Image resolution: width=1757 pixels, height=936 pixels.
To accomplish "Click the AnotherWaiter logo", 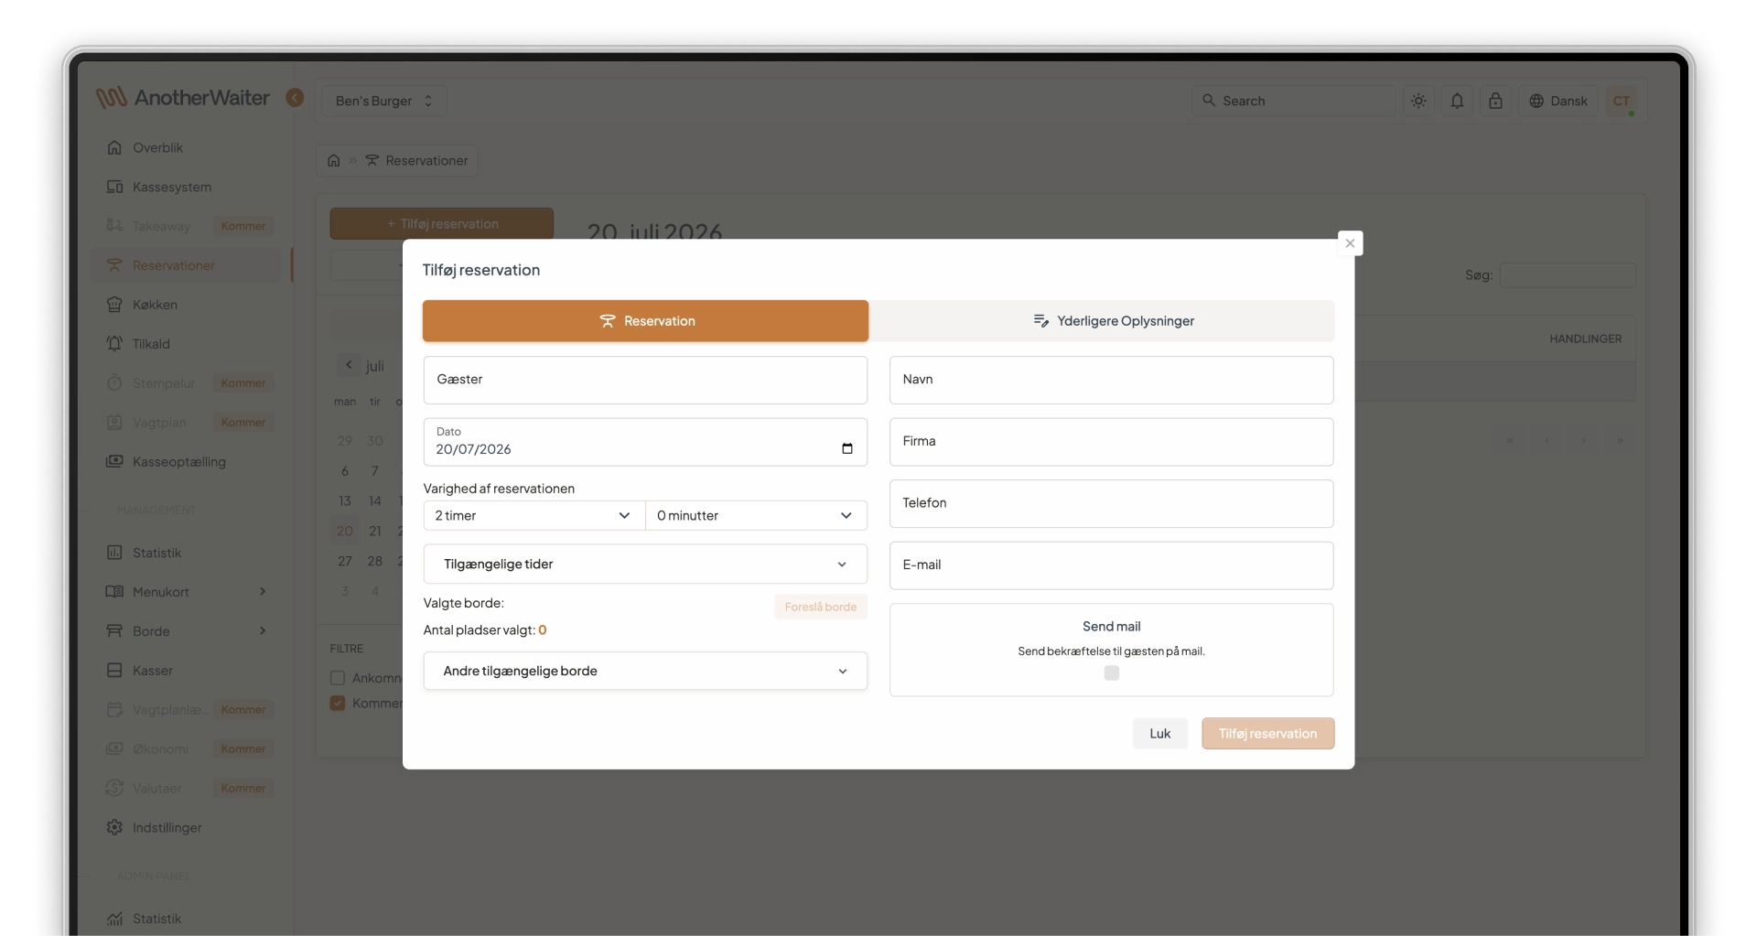I will pos(183,98).
